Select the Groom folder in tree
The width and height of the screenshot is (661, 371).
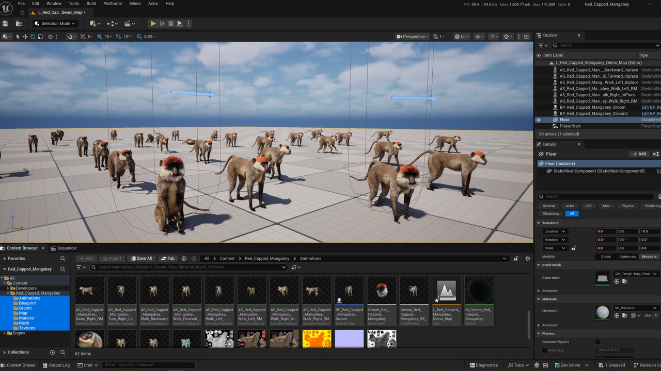coord(25,308)
